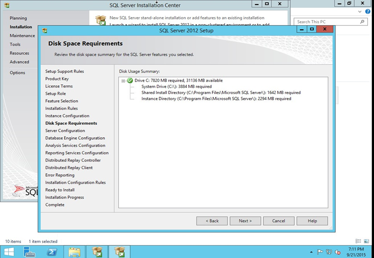Launch Server Manager from the taskbar
The height and width of the screenshot is (258, 374).
point(30,251)
